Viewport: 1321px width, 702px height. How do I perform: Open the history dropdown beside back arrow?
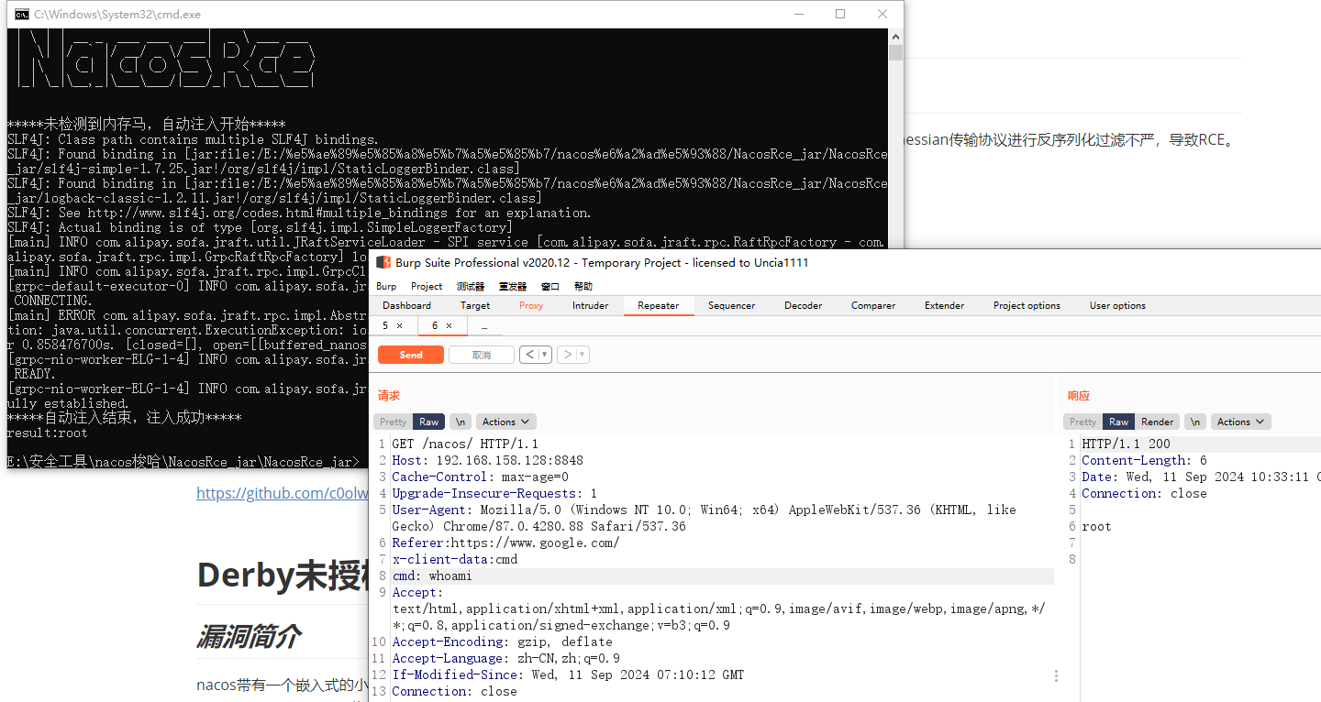[545, 355]
